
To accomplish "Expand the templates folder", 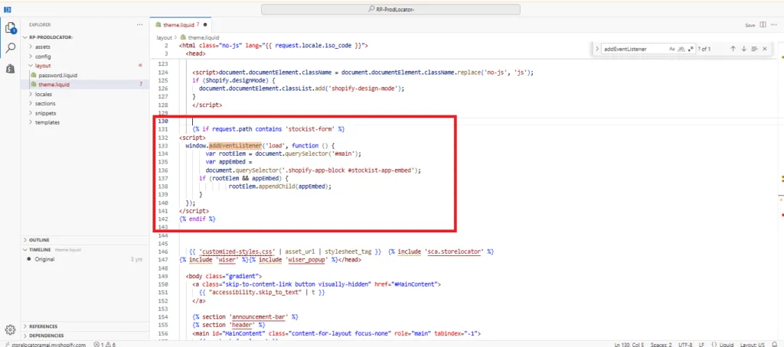I will pyautogui.click(x=47, y=122).
